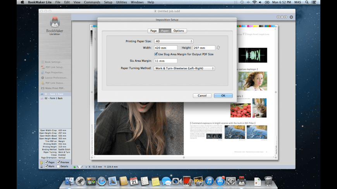
Task: Enable the Details checkbox
Action: point(58,167)
